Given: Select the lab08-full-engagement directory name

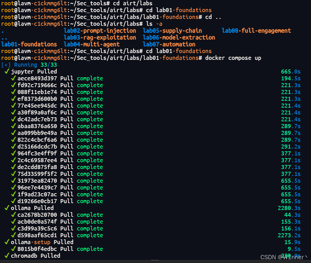Looking at the screenshot, I should click(256, 31).
